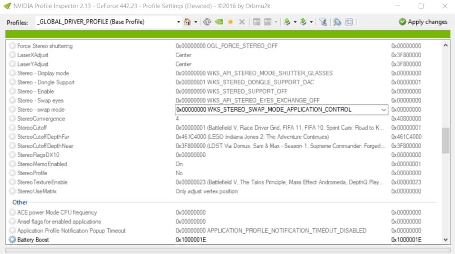Click the gear icon beside Battery Boost

tap(12, 240)
